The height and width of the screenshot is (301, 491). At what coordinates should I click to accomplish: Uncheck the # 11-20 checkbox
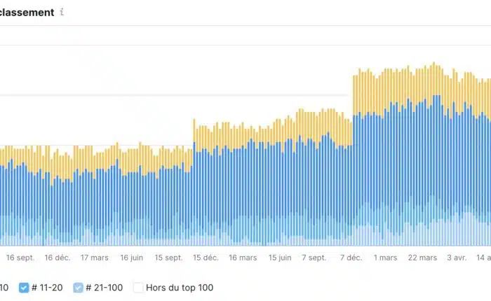pyautogui.click(x=24, y=287)
